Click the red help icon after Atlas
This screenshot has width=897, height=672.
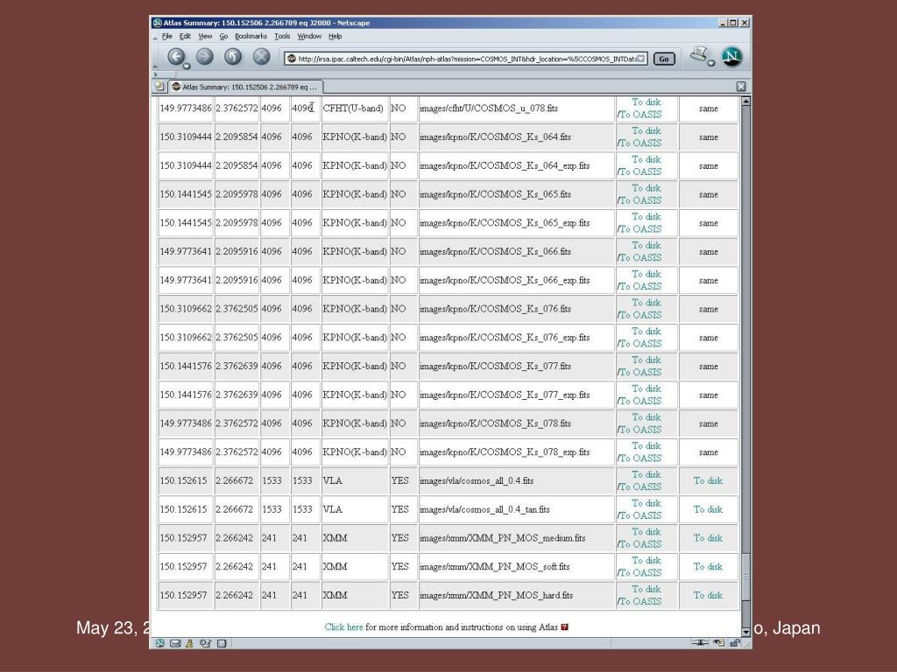click(565, 626)
